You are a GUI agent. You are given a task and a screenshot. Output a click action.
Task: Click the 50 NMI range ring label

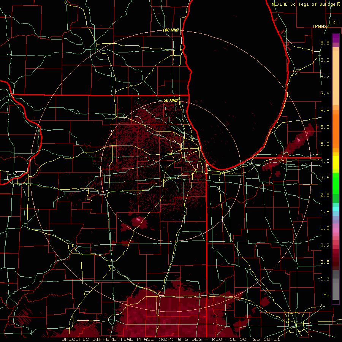coord(171,100)
